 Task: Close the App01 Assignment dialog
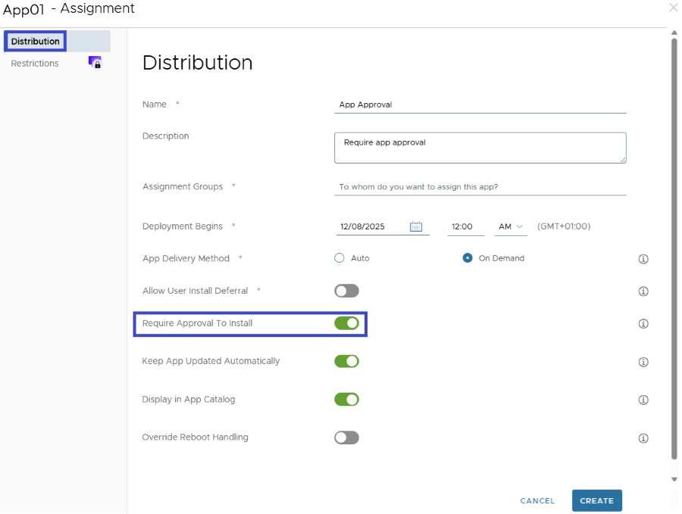pyautogui.click(x=674, y=8)
